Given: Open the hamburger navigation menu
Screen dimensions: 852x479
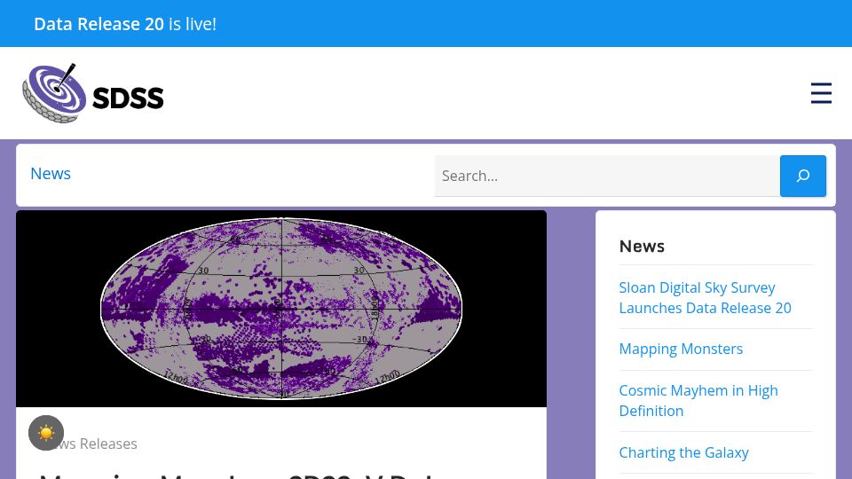Looking at the screenshot, I should click(x=820, y=93).
